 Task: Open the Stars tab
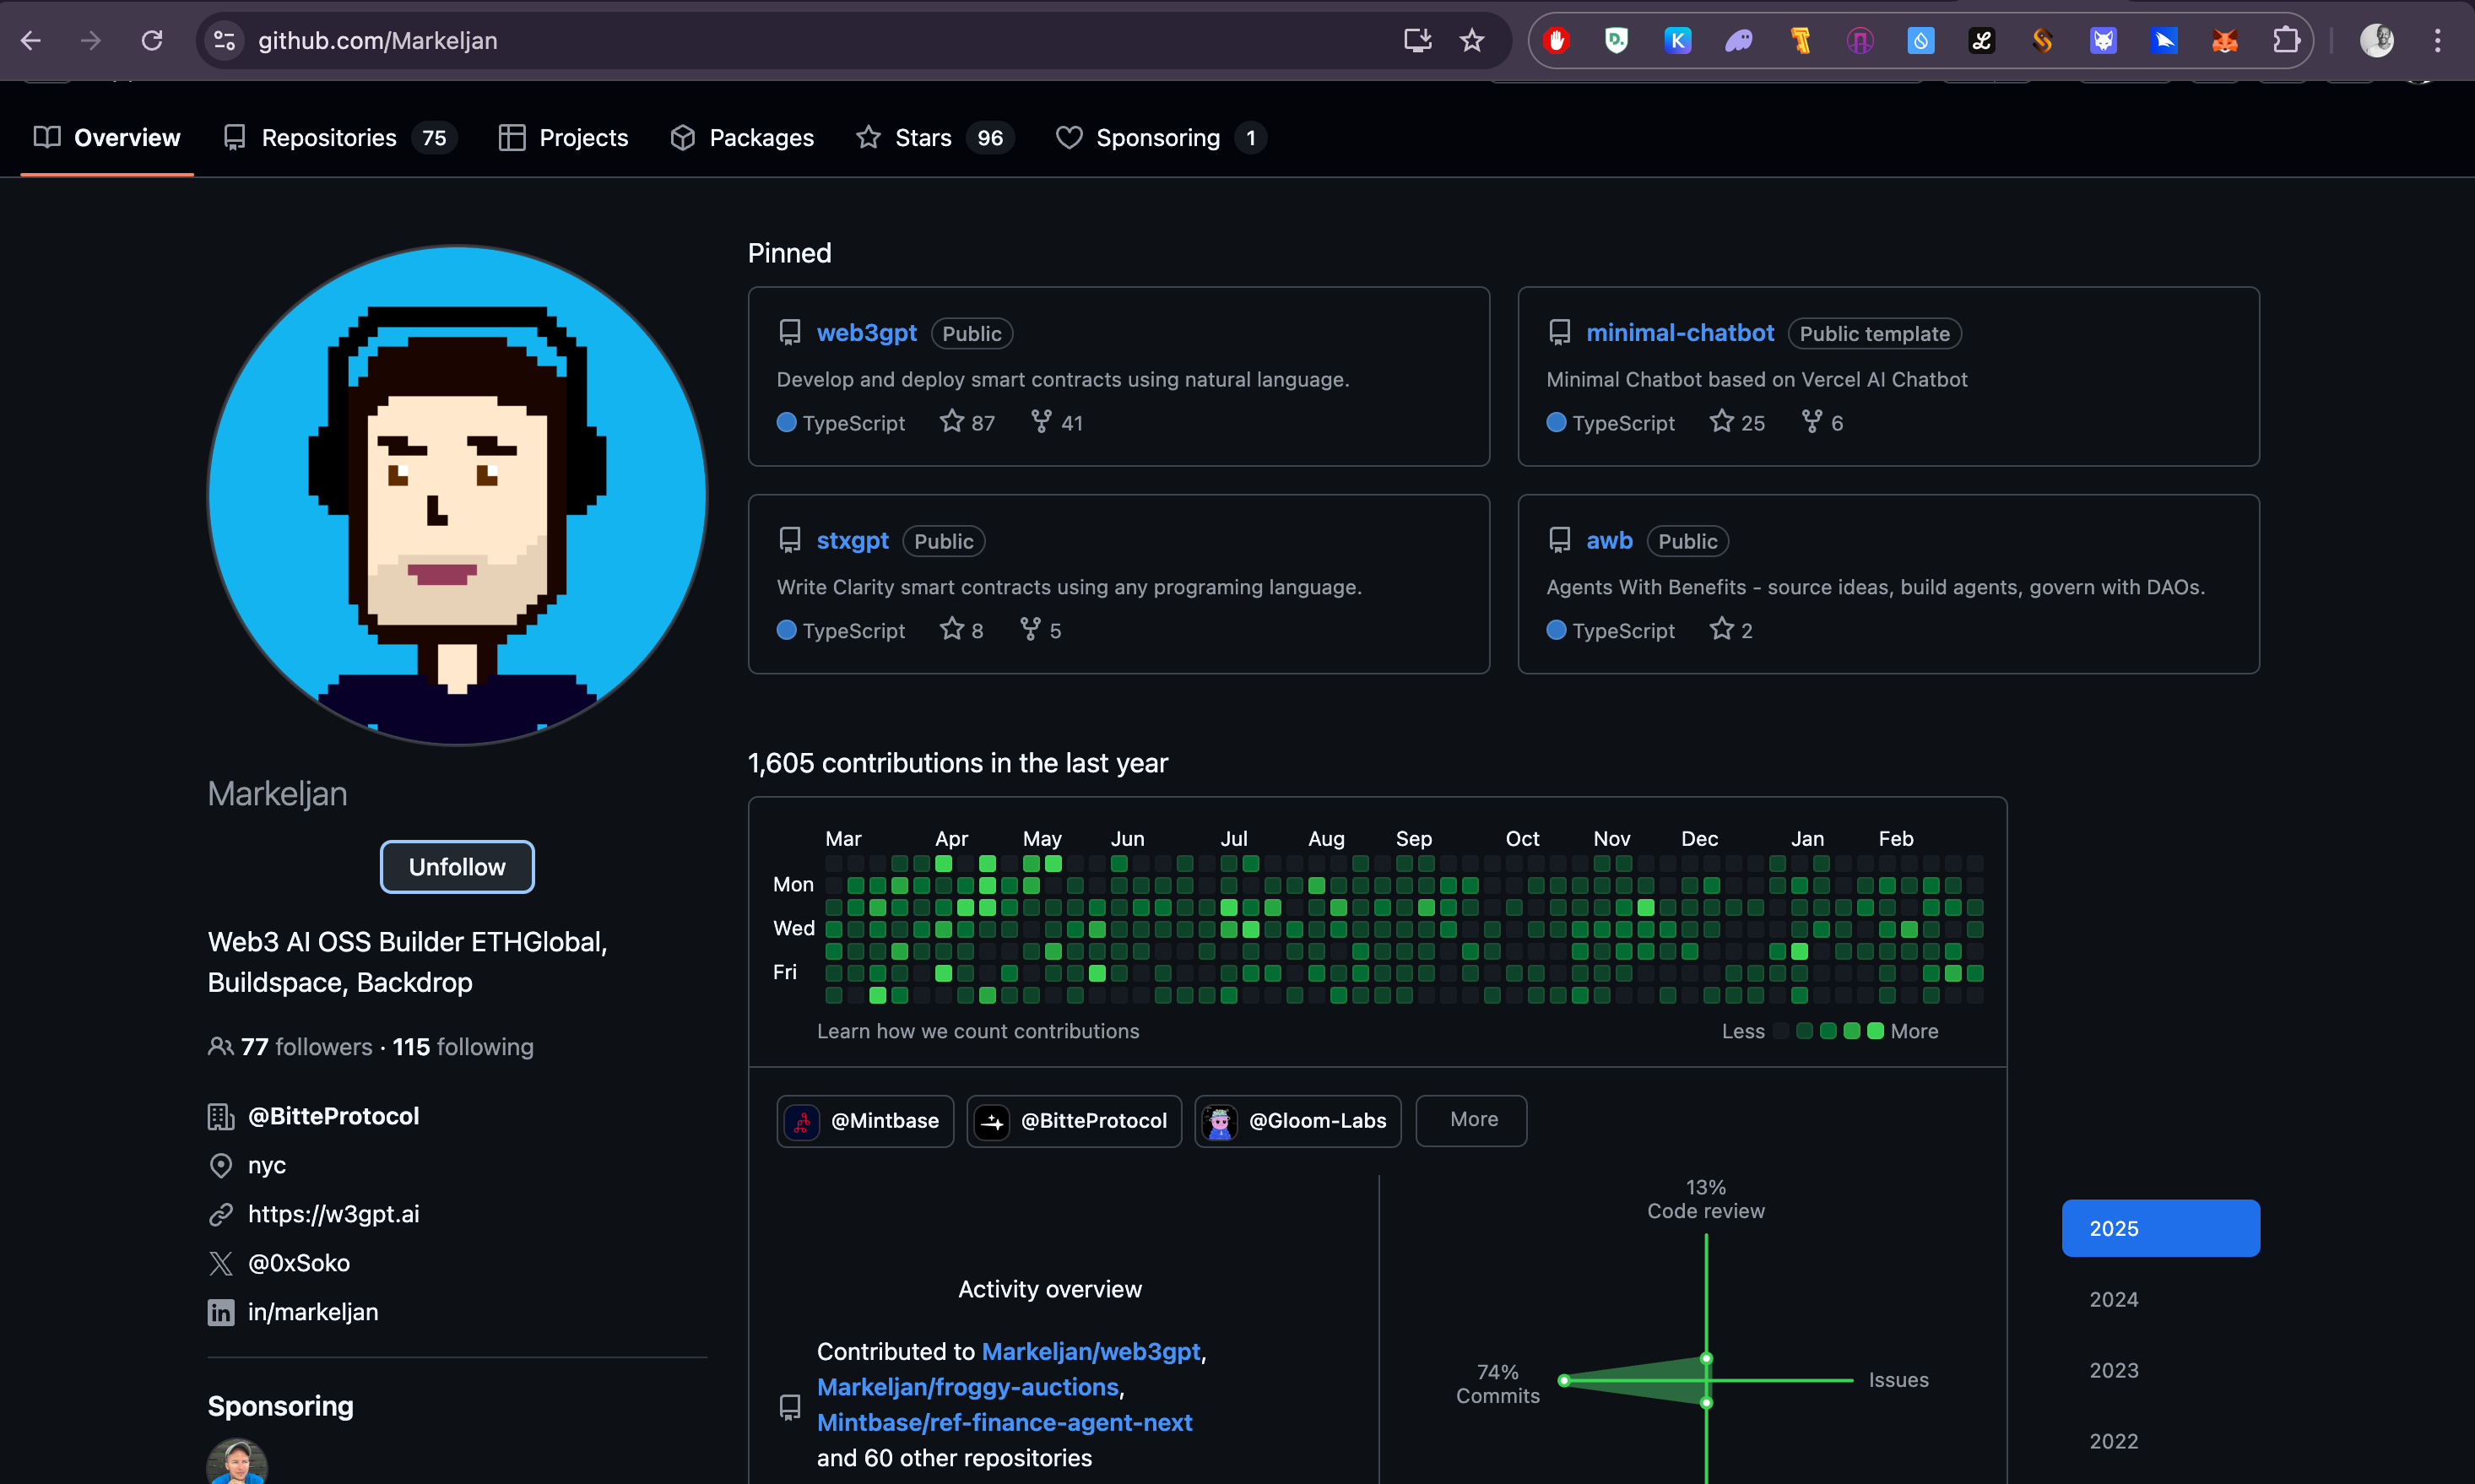click(x=923, y=138)
